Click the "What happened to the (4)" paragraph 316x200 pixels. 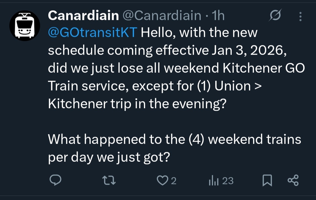pyautogui.click(x=174, y=139)
